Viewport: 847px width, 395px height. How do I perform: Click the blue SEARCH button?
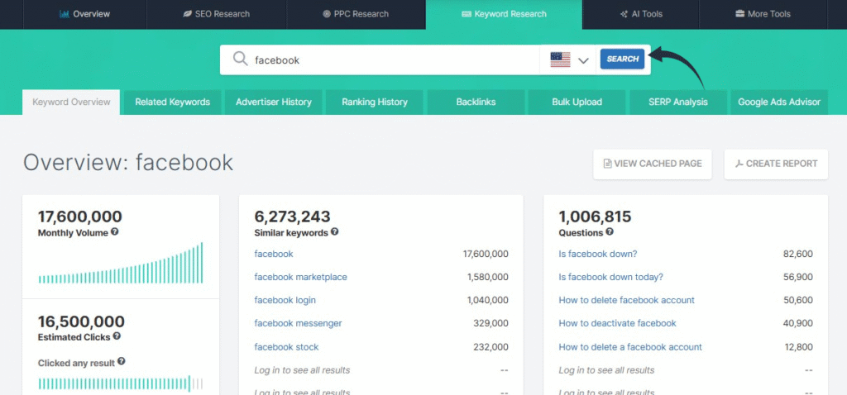click(x=622, y=59)
